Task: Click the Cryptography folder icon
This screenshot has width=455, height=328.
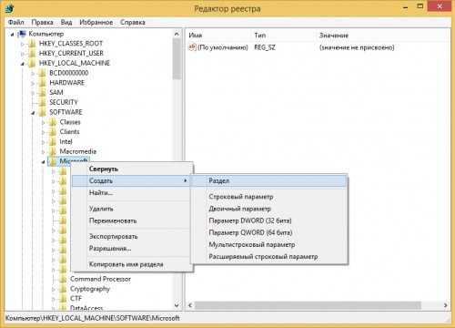Action: tap(63, 289)
